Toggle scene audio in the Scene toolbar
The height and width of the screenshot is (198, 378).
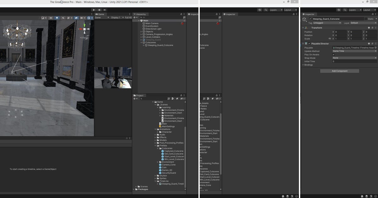tap(63, 18)
